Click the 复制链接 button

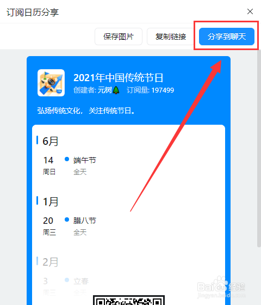coord(171,36)
